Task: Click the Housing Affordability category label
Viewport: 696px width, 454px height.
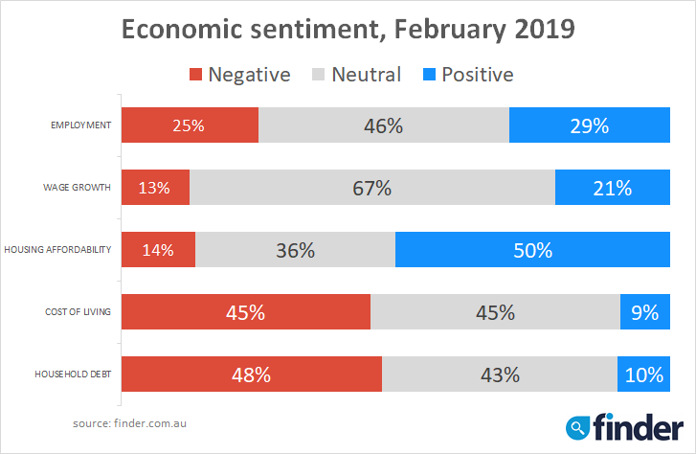Action: click(x=59, y=250)
